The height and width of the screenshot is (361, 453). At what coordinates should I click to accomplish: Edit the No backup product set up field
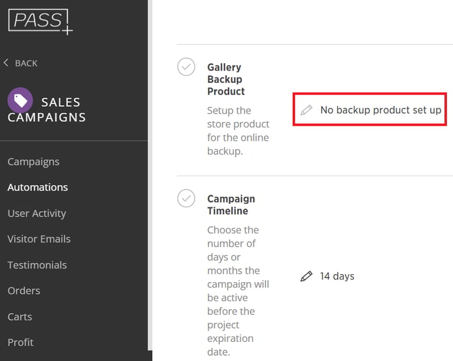(380, 110)
